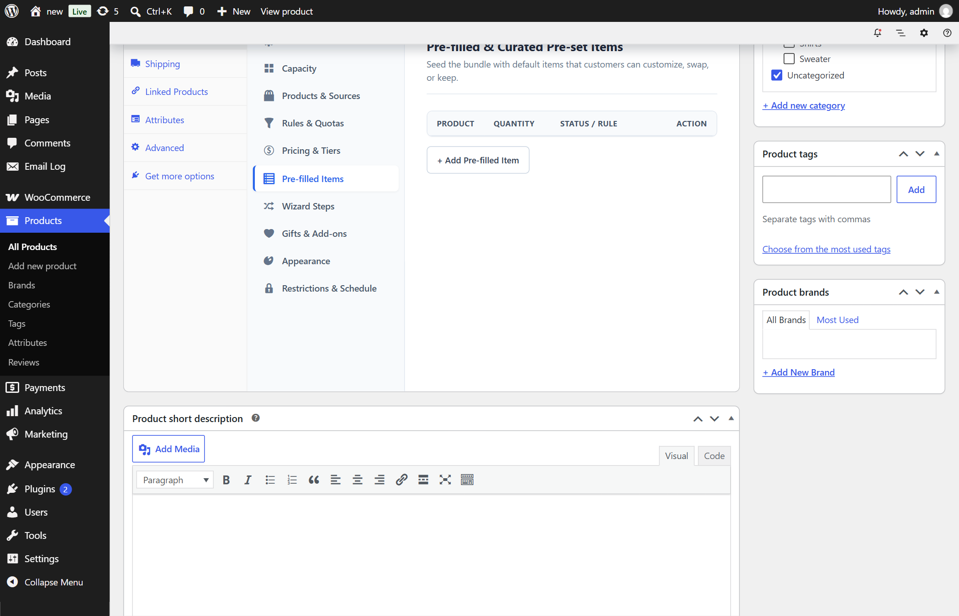Apply blockquote formatting
The width and height of the screenshot is (959, 616).
coord(314,480)
